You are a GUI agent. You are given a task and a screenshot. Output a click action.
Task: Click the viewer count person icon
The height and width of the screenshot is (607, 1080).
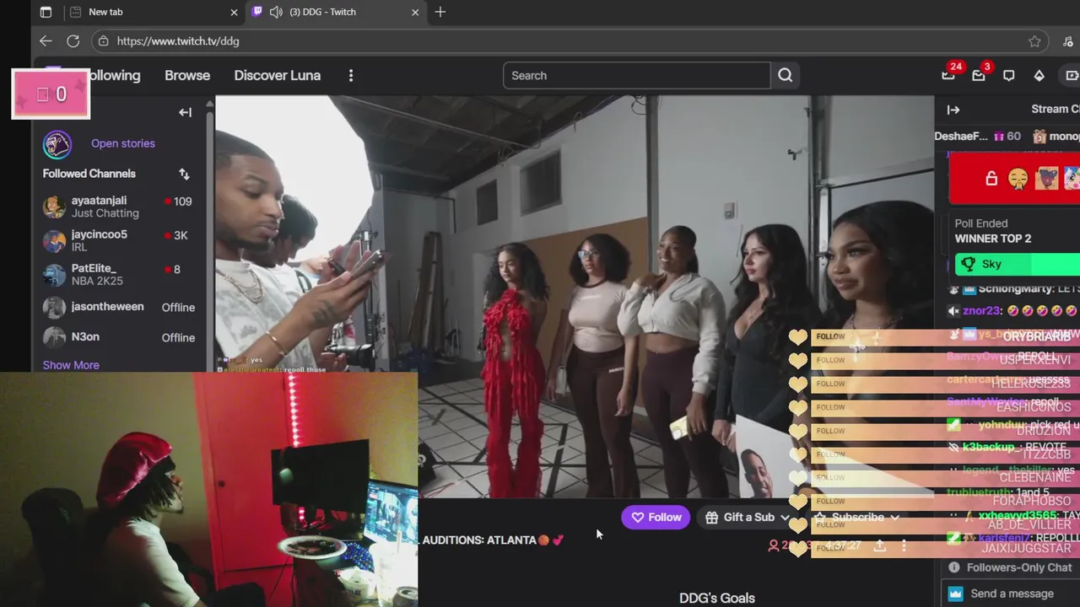773,545
